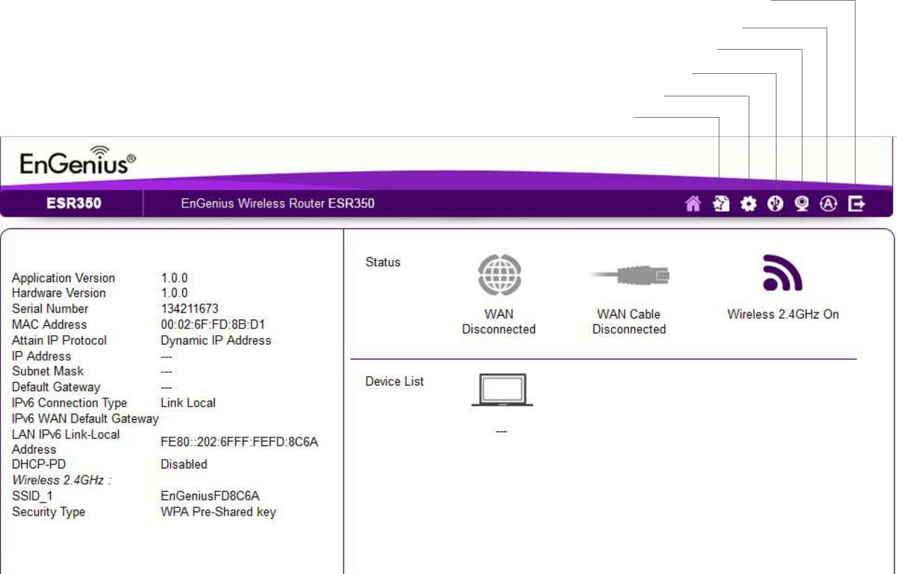Click the WAN cable plug icon

pos(629,275)
